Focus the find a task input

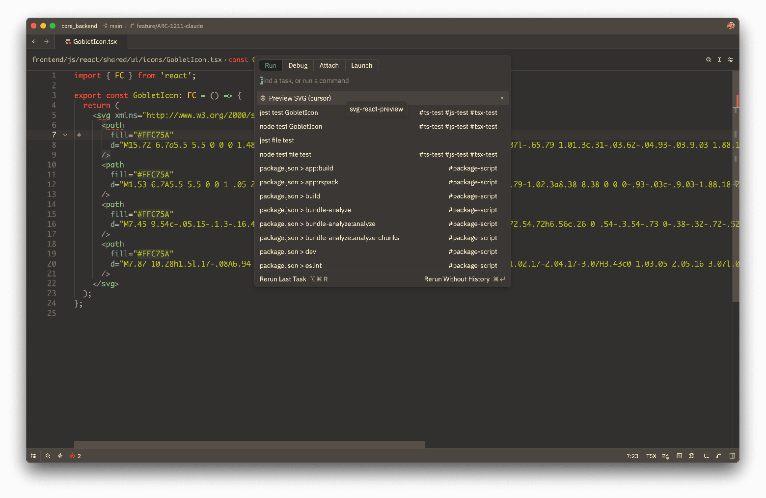click(383, 81)
